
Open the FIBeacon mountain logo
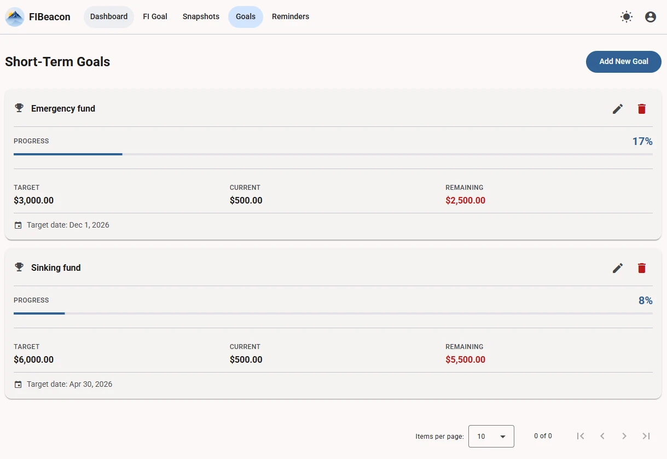click(15, 16)
